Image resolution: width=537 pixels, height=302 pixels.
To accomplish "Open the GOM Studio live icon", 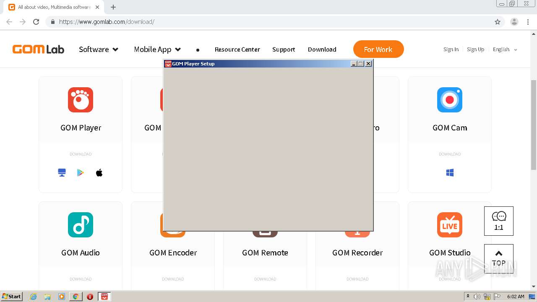I will [x=450, y=225].
